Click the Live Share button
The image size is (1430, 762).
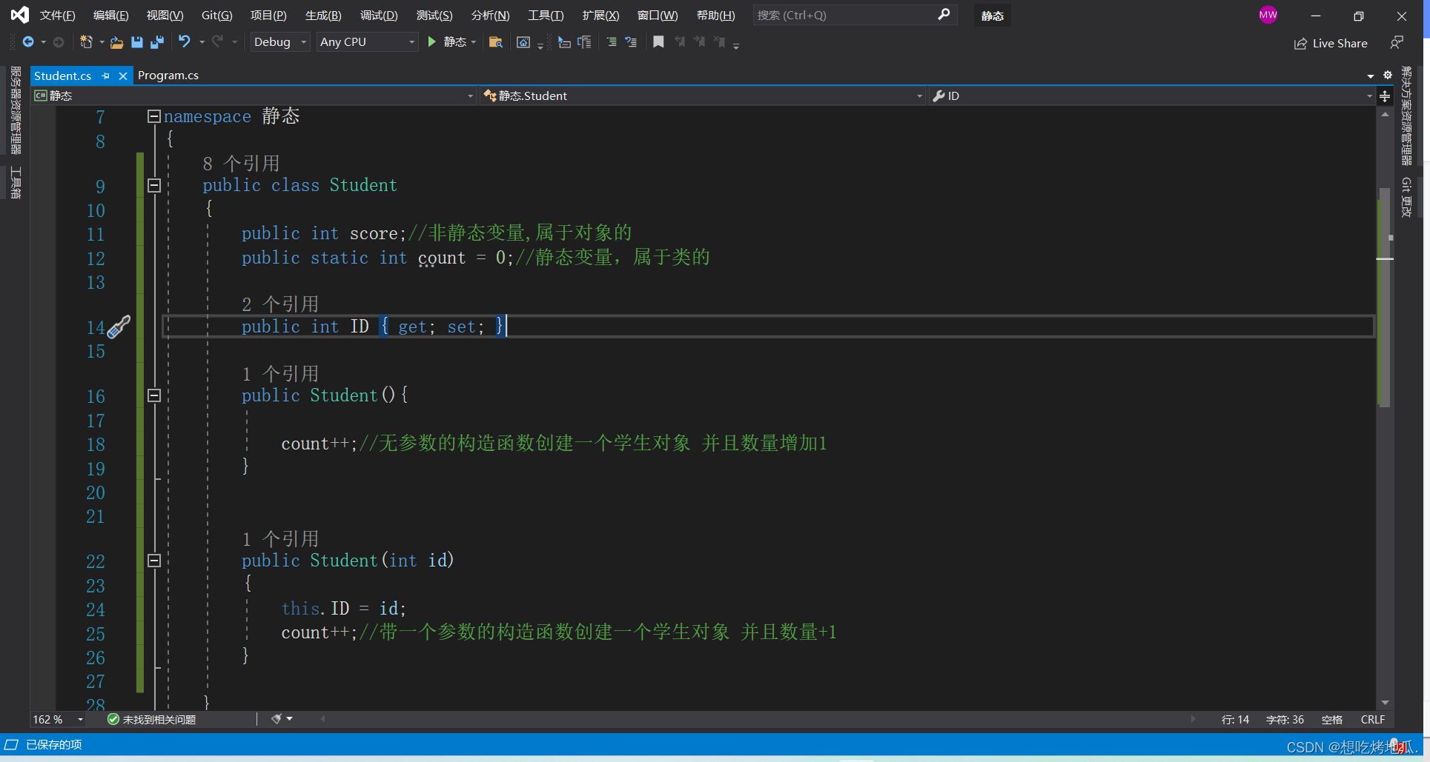(x=1331, y=43)
